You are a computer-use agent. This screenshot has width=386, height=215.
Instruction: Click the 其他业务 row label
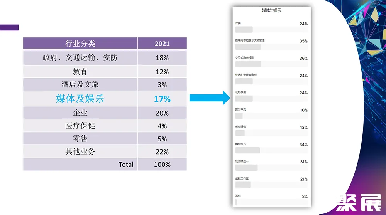point(80,151)
